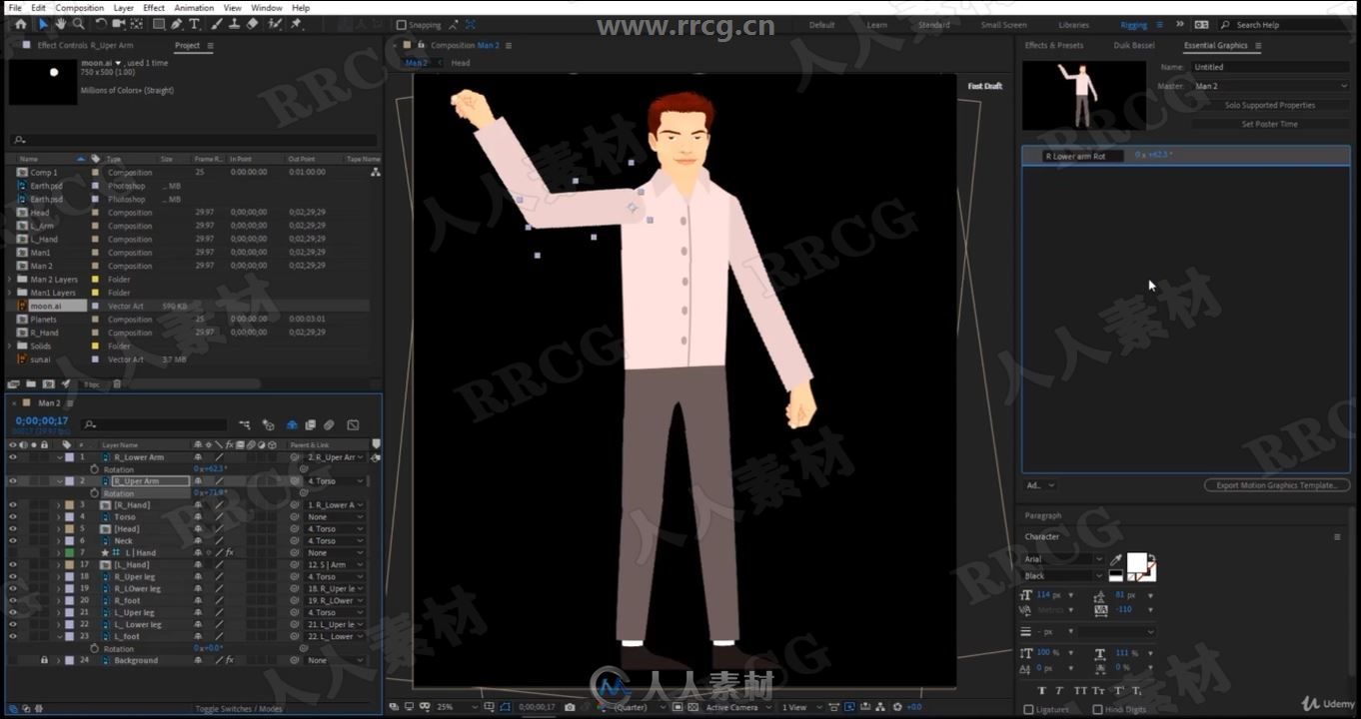Enable the Snapping checkbox
This screenshot has height=719, width=1361.
(402, 25)
